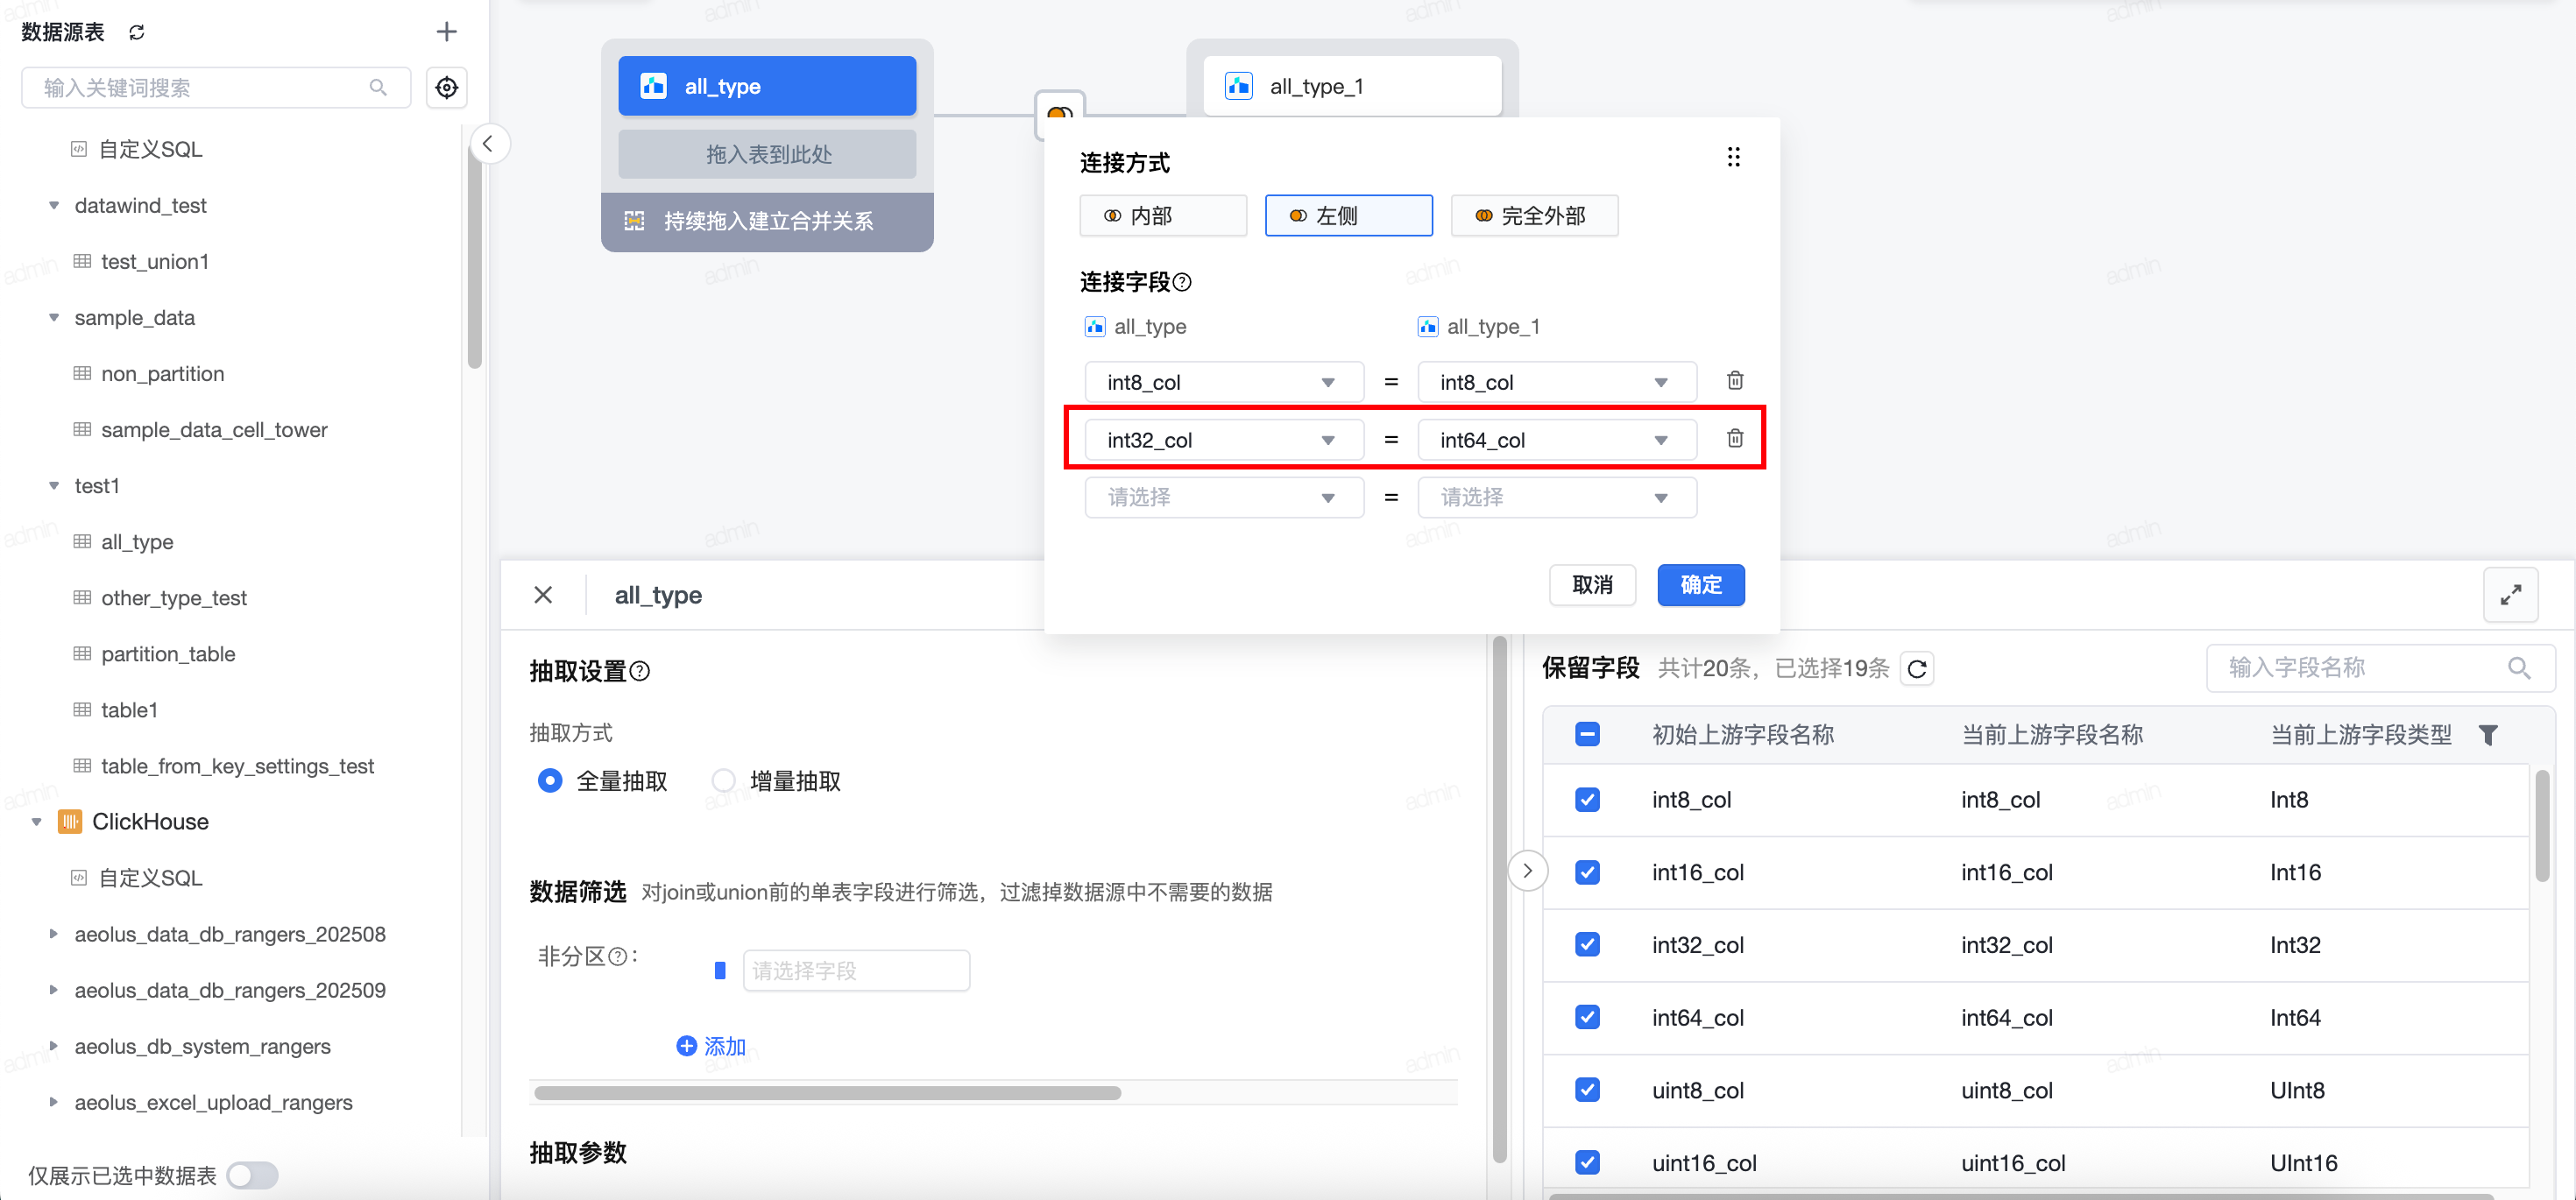Image resolution: width=2576 pixels, height=1200 pixels.
Task: Open the int64_col join field dropdown
Action: point(1556,440)
